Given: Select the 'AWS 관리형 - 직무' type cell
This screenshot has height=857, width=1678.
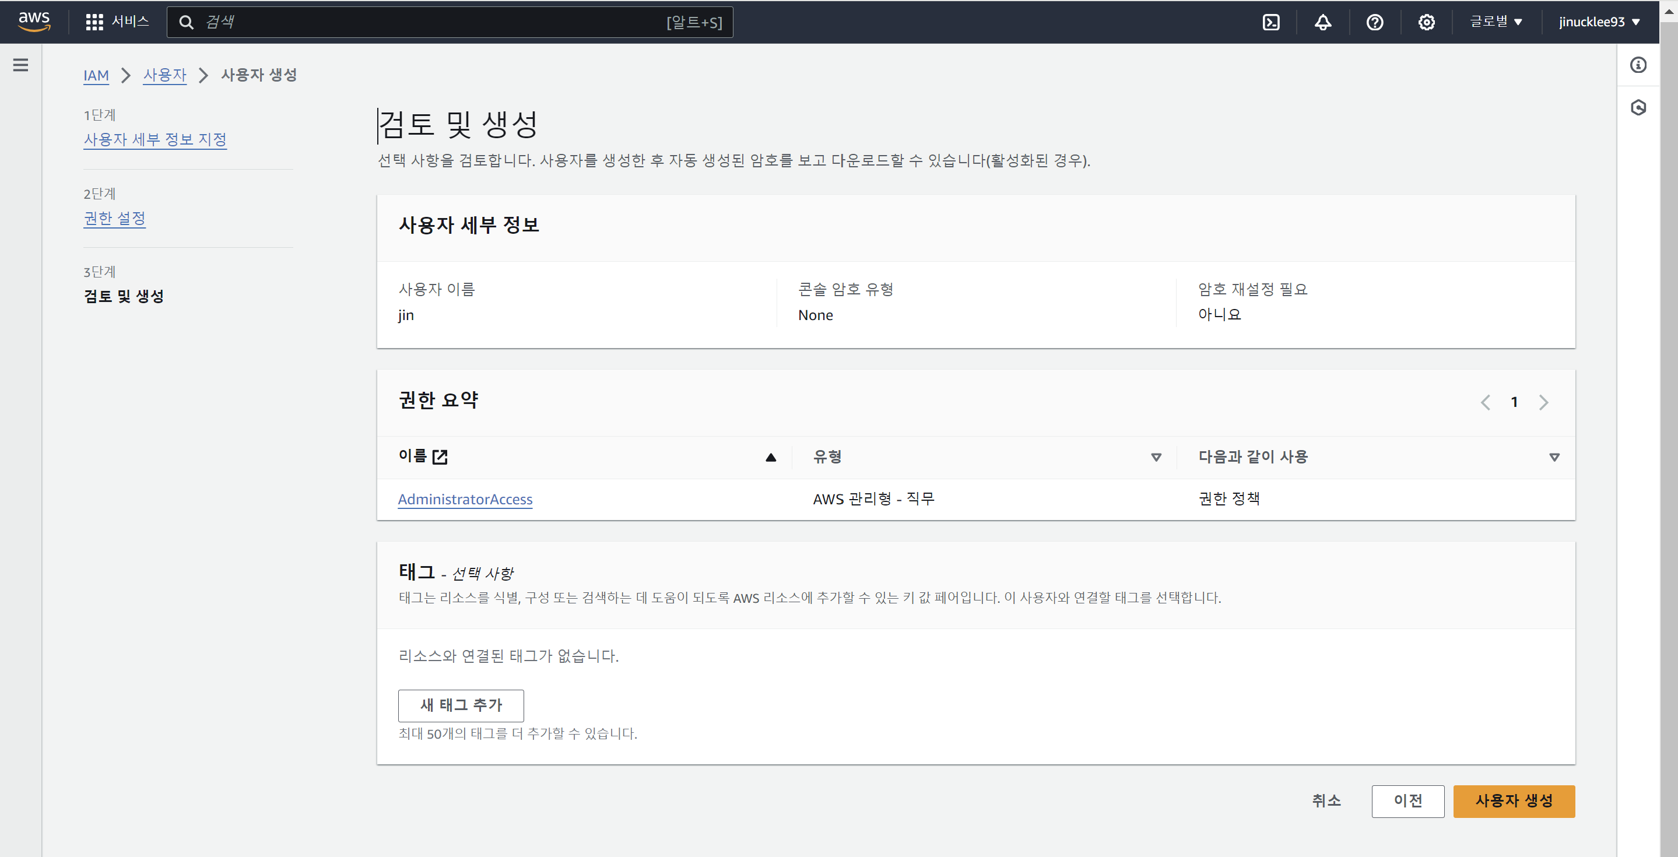Looking at the screenshot, I should coord(873,499).
